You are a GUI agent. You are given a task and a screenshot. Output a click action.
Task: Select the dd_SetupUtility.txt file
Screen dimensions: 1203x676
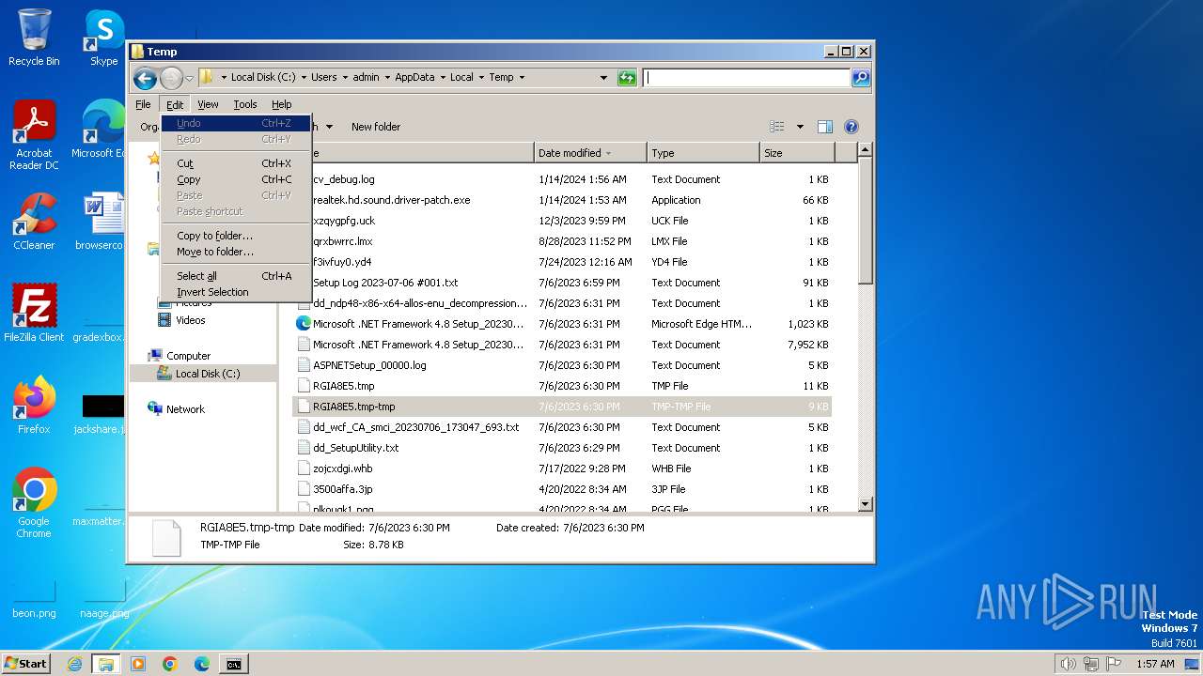tap(562, 448)
